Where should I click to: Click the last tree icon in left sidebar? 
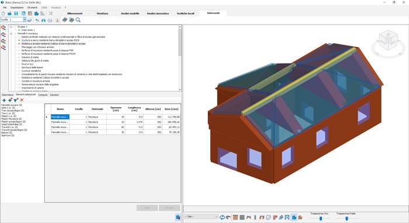[4, 48]
